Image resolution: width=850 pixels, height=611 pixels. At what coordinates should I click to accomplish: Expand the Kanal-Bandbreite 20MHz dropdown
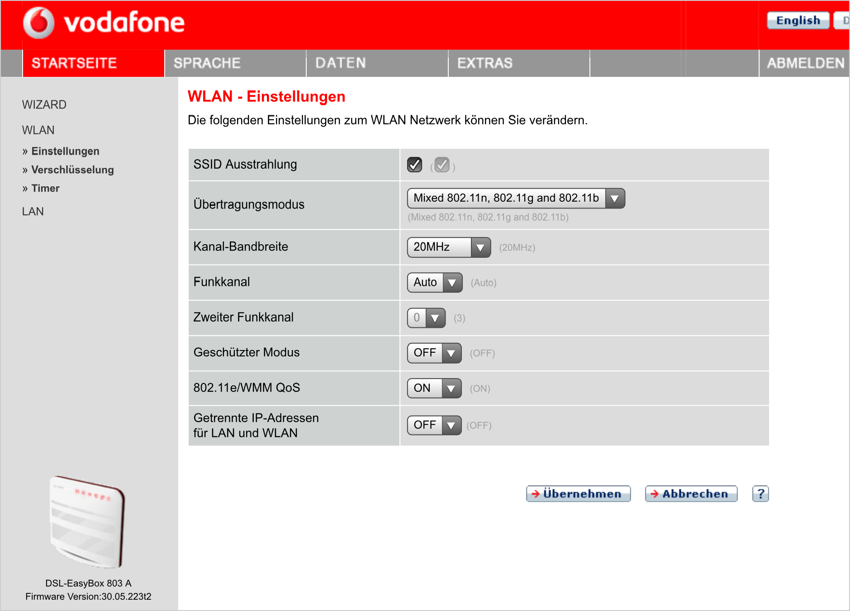pos(449,247)
